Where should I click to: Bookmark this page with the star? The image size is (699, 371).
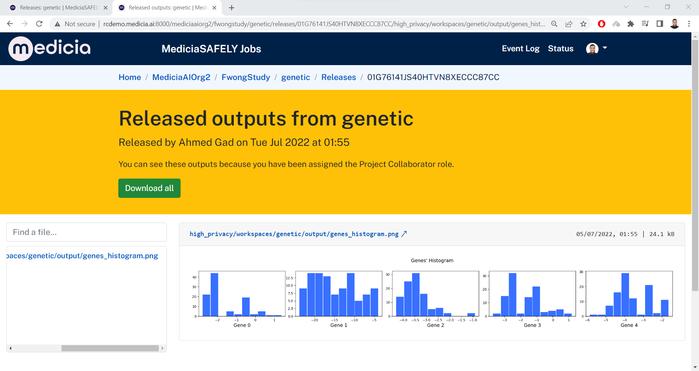pyautogui.click(x=583, y=24)
